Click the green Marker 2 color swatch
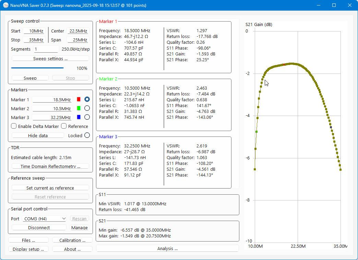Image resolution: width=358 pixels, height=260 pixels. (x=79, y=108)
